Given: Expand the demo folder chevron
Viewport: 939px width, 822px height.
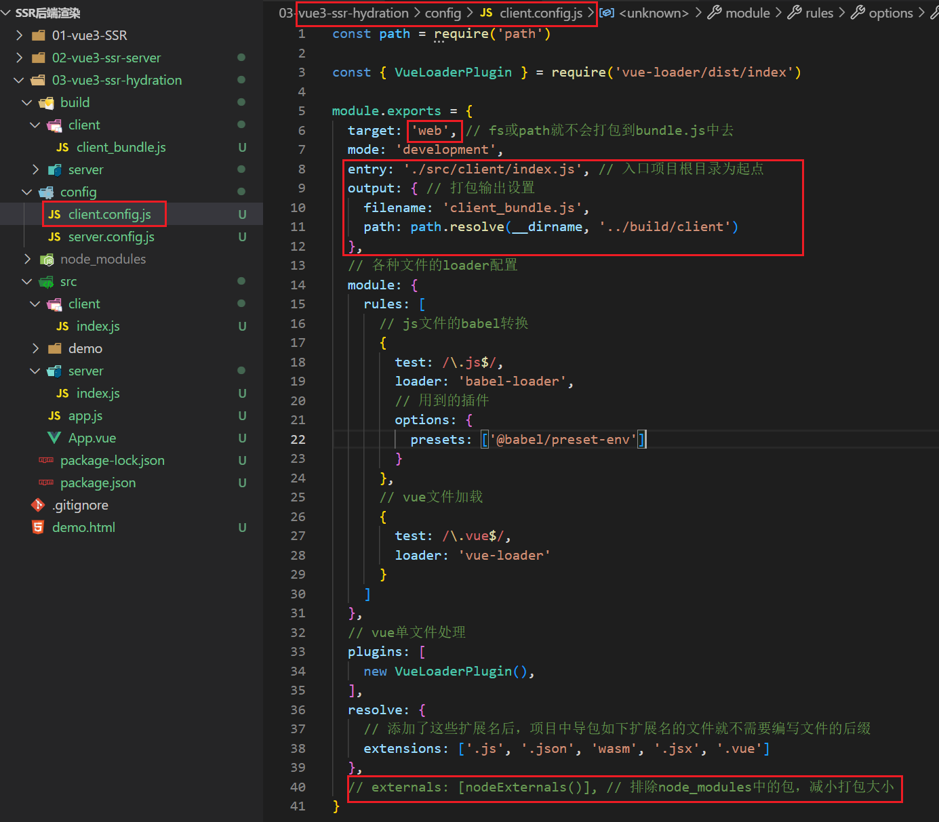Looking at the screenshot, I should [x=35, y=348].
